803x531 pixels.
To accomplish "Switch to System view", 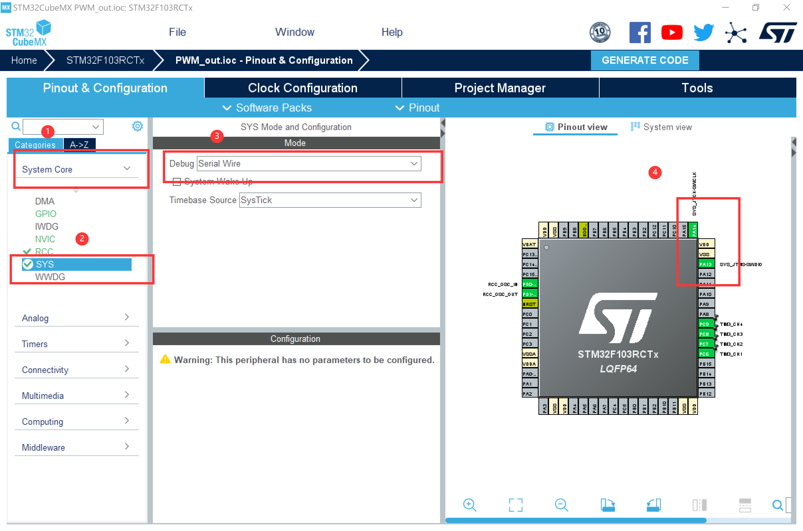I will click(661, 127).
